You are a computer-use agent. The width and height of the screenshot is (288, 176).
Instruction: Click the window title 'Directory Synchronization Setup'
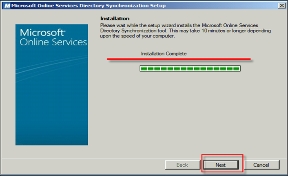click(x=122, y=6)
